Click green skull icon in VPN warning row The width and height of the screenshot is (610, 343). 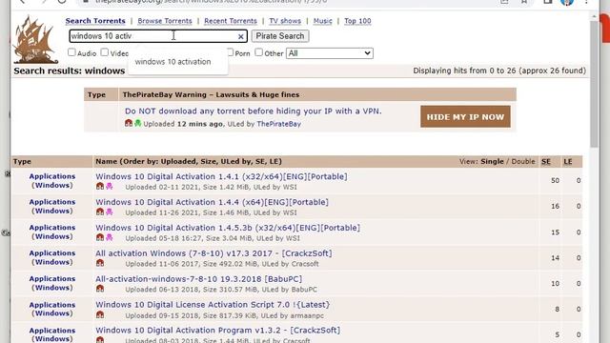pos(137,123)
